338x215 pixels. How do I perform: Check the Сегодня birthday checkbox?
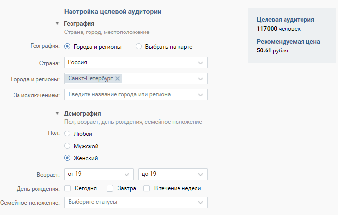pos(67,188)
